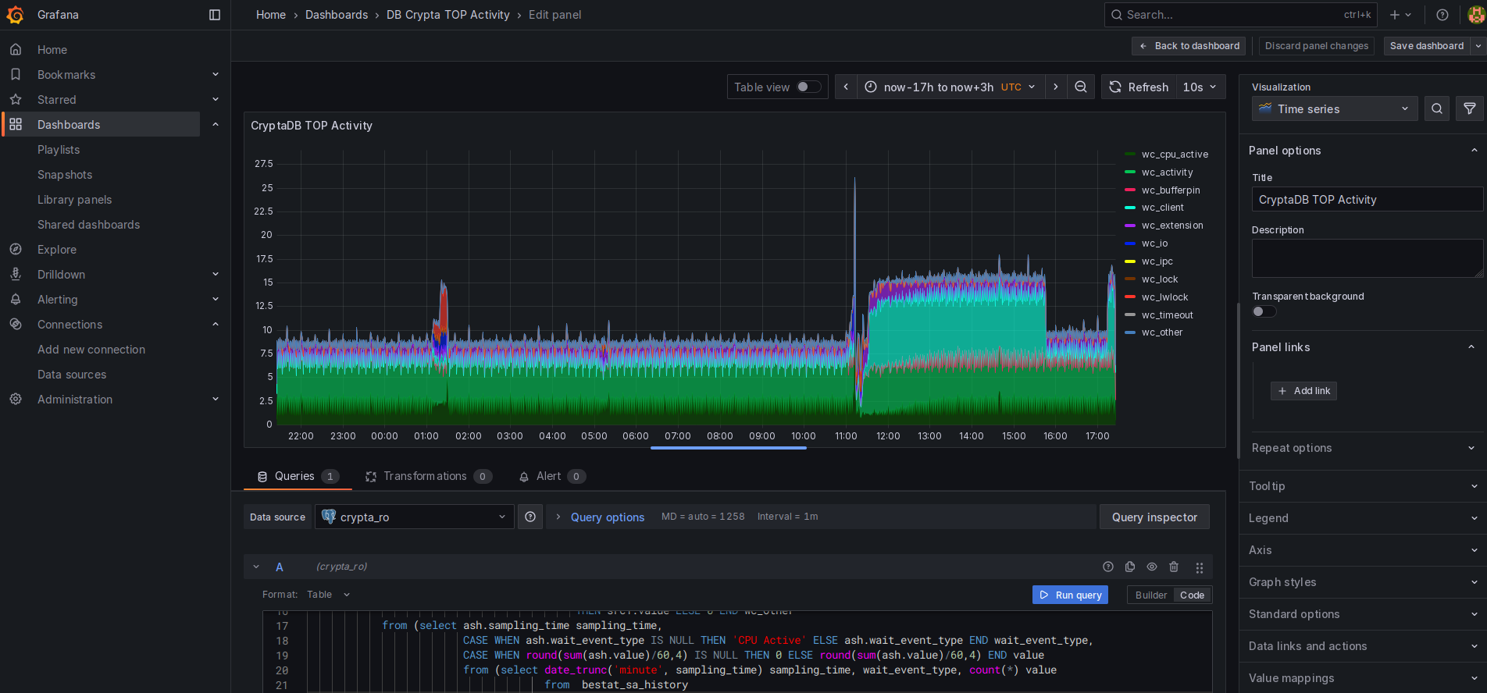The height and width of the screenshot is (693, 1487).
Task: Click the duplicate query icon
Action: pyautogui.click(x=1130, y=567)
